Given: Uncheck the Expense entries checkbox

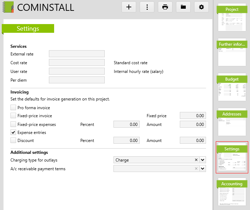Looking at the screenshot, I should click(x=13, y=133).
